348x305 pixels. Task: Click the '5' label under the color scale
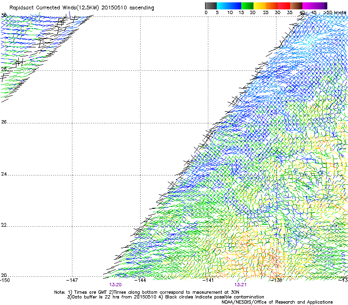[217, 13]
